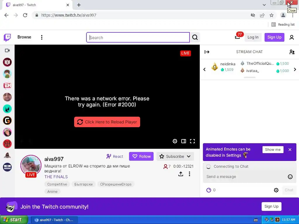
Task: Reload the browser page
Action: (25, 15)
